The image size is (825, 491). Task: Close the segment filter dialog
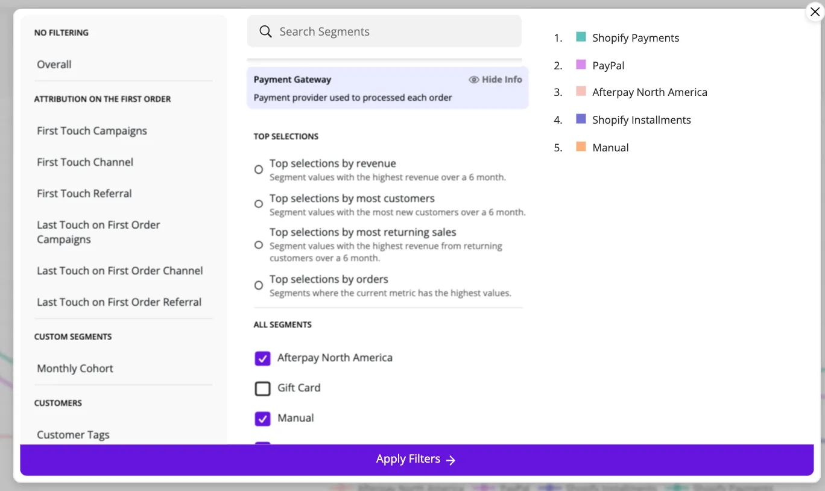[815, 11]
